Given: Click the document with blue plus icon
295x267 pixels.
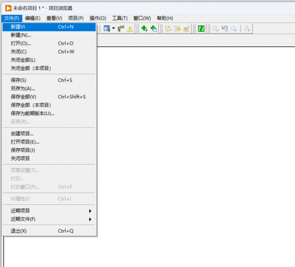Looking at the screenshot, I should tap(247, 28).
